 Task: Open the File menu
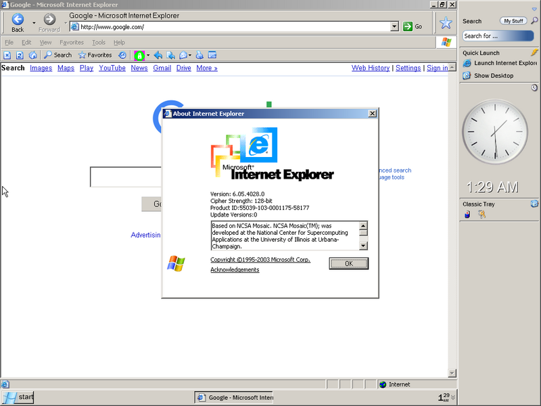pos(9,43)
